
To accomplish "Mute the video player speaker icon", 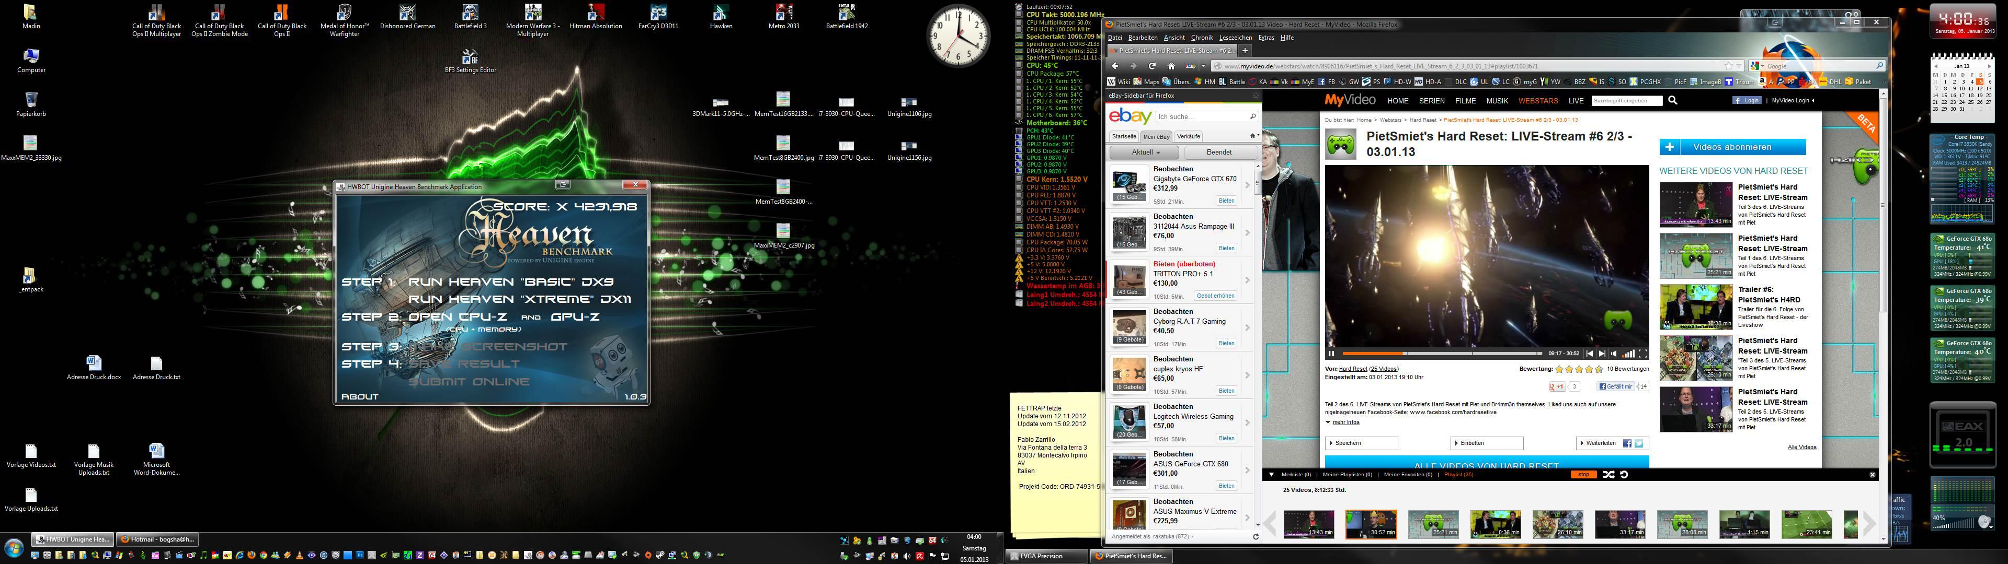I will (1614, 354).
